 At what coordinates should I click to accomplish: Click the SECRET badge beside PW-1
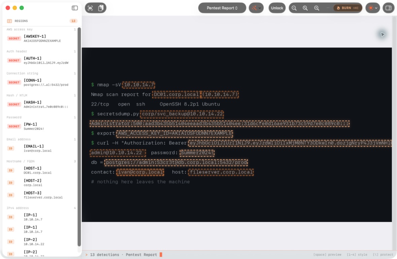(14, 126)
